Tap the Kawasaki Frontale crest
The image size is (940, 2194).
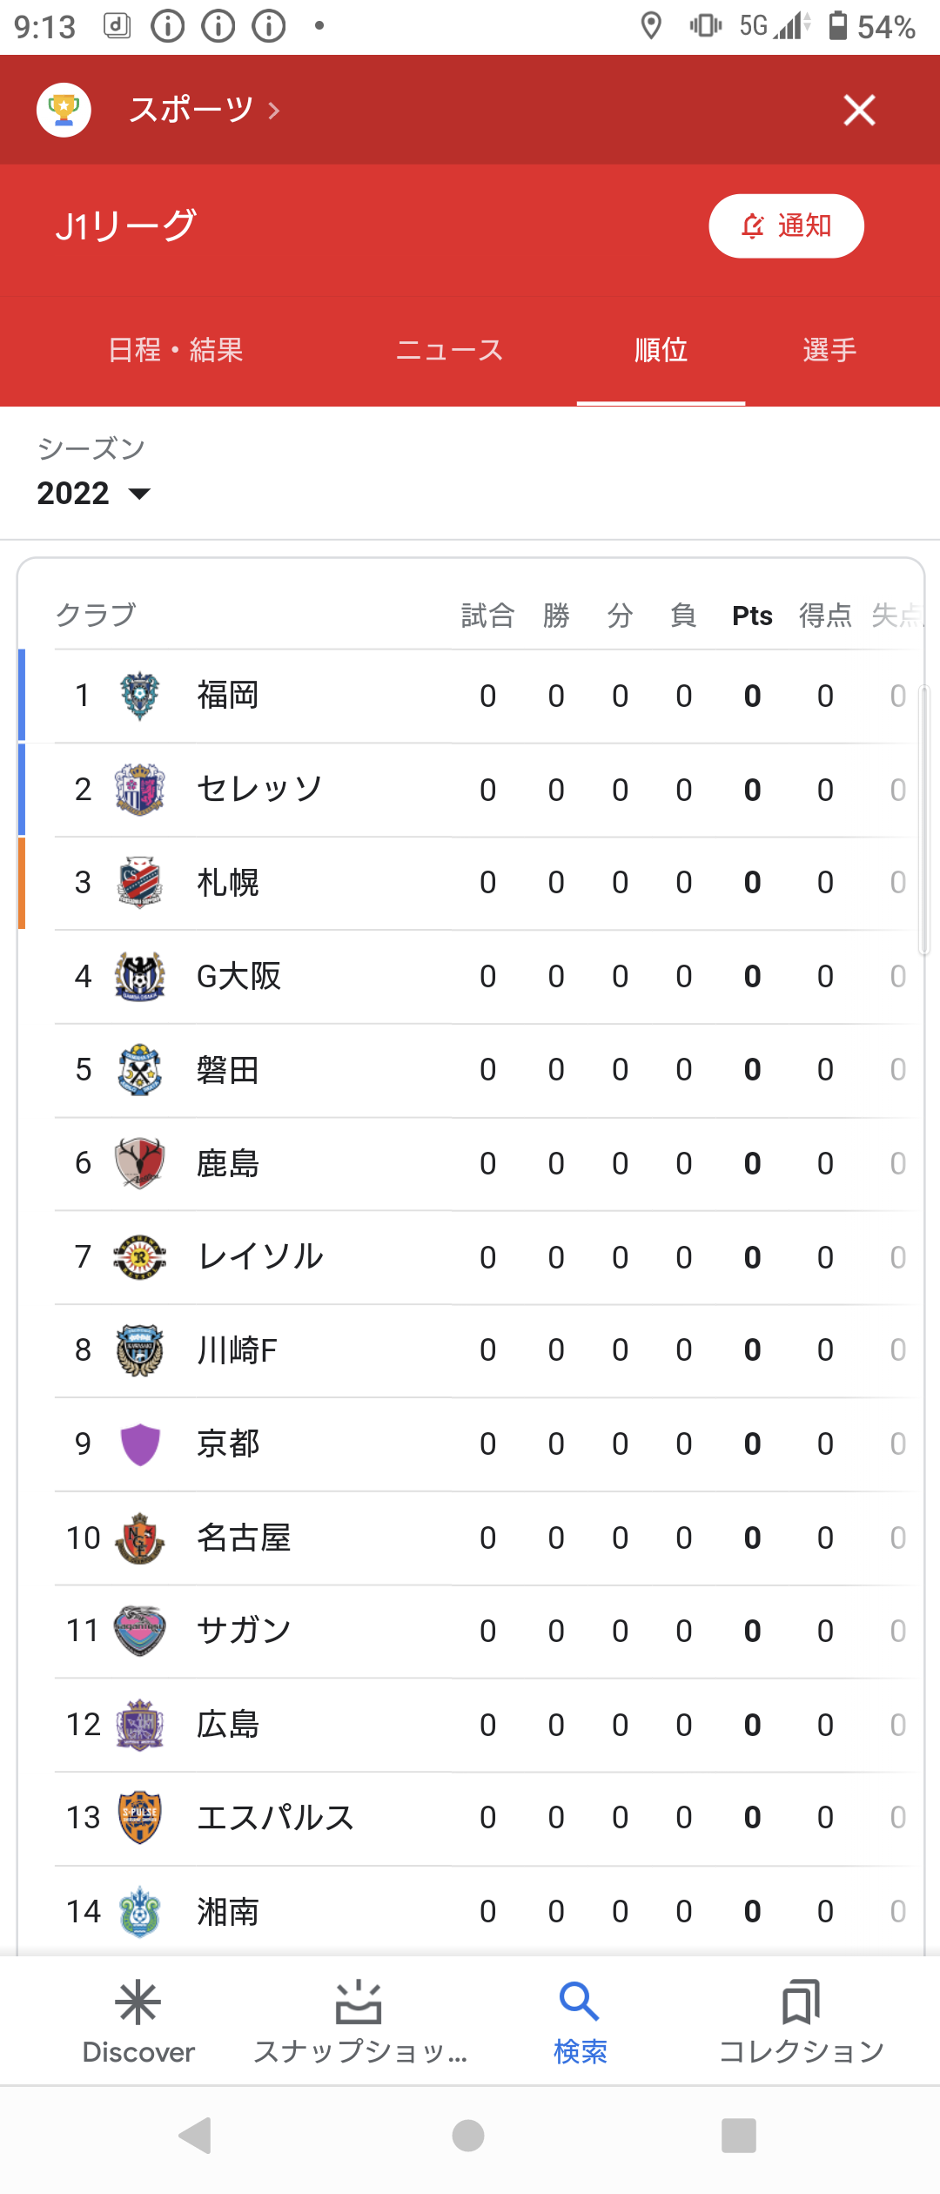pos(140,1350)
